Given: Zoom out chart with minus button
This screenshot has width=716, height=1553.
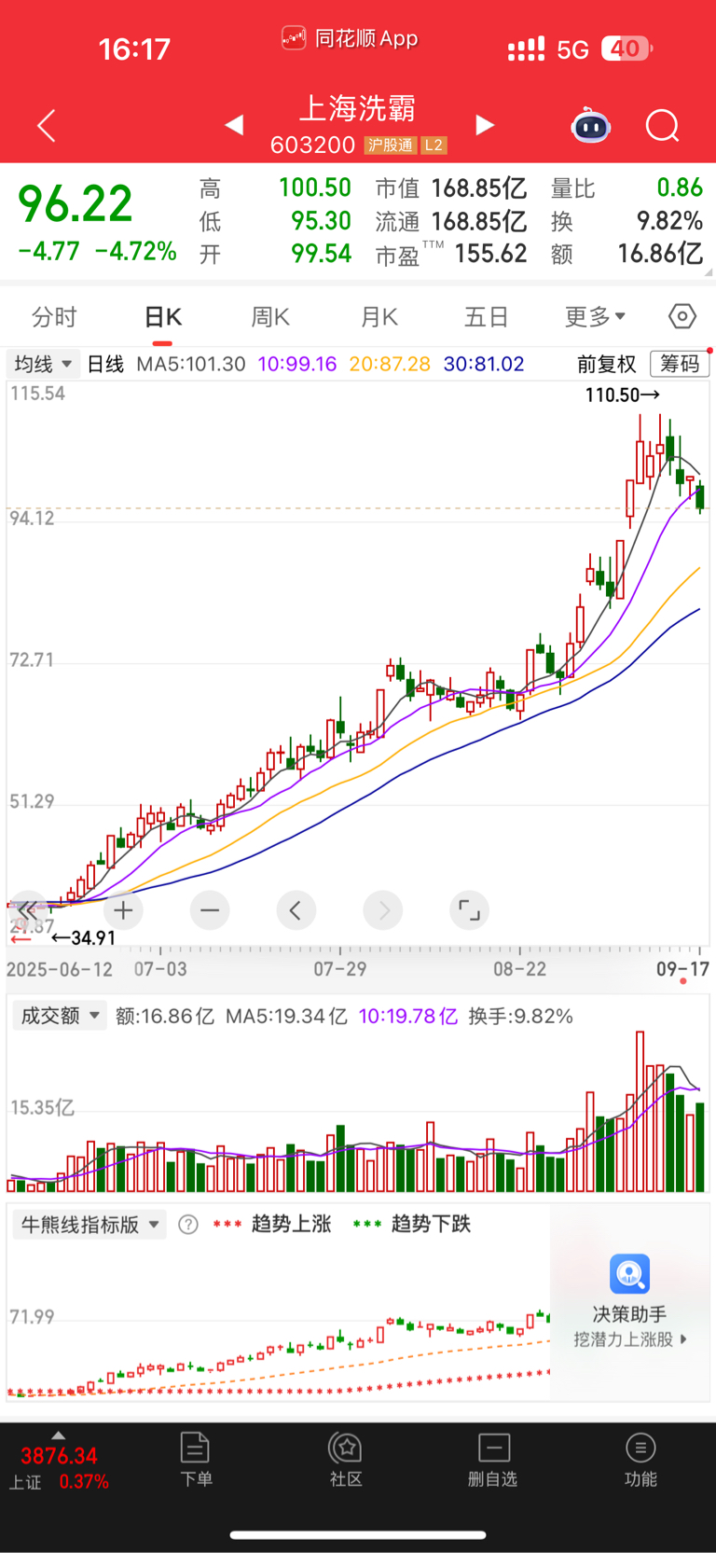Looking at the screenshot, I should [210, 910].
